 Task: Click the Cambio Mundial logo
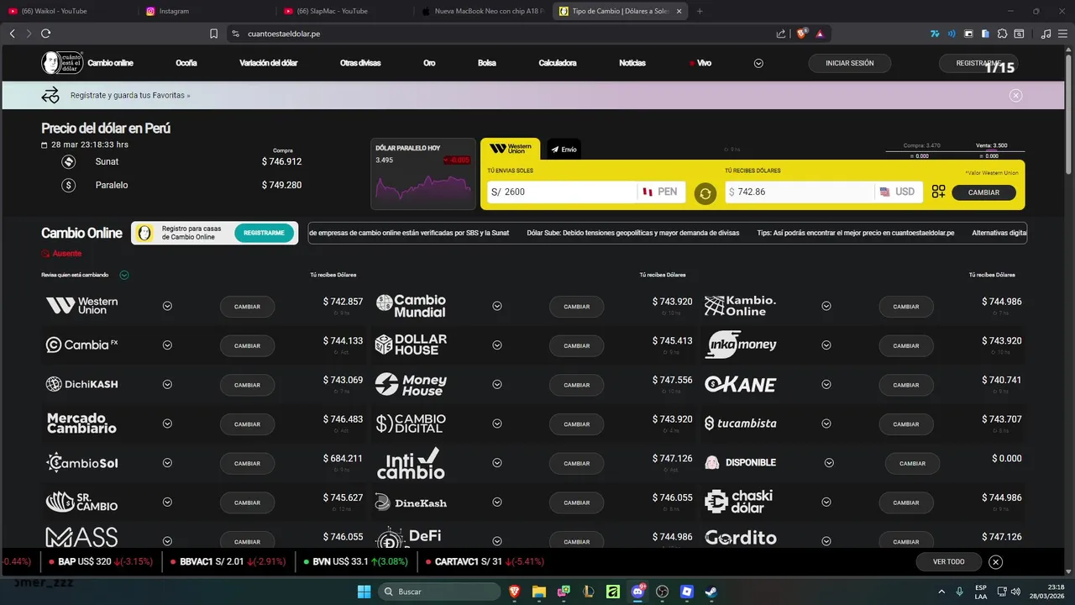[x=411, y=306]
